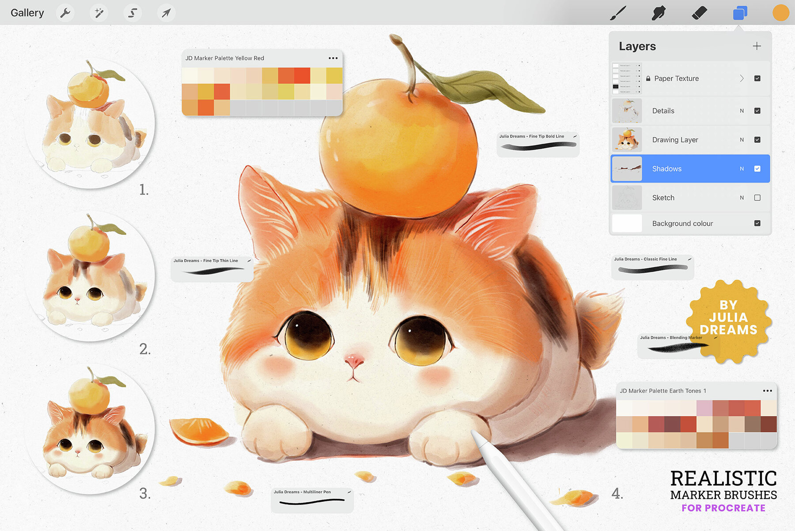Screen dimensions: 795x531
Task: Open the JD Marker Palette Earth Tones options menu
Action: tap(768, 391)
